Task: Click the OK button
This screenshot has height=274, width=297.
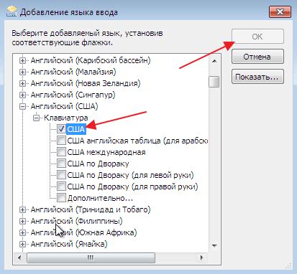Action: pos(257,37)
